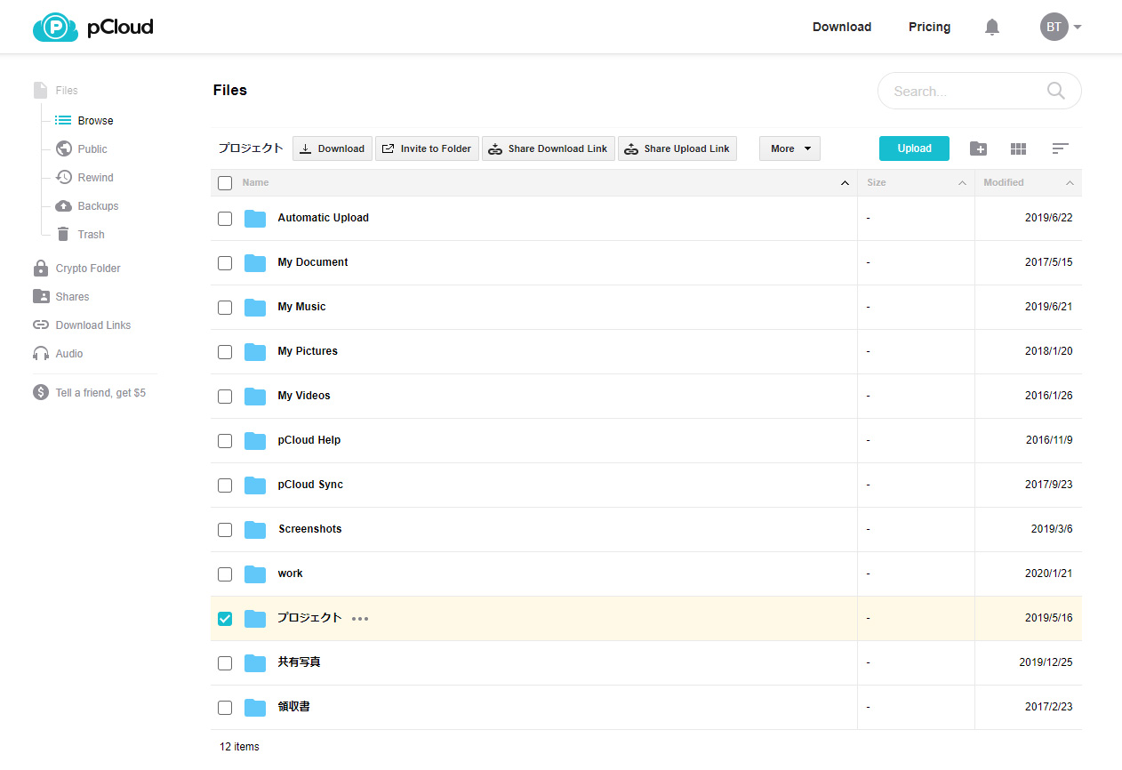The width and height of the screenshot is (1122, 770).
Task: Click Invite to Folder button
Action: [x=427, y=148]
